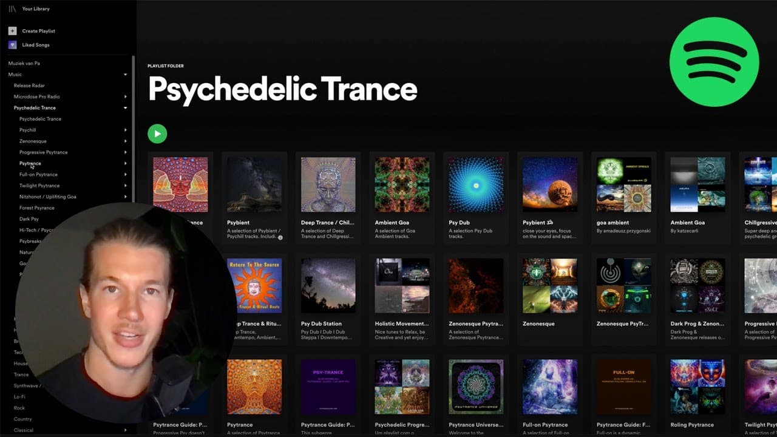
Task: Open Psybient card saying close your eyes
Action: (550, 198)
